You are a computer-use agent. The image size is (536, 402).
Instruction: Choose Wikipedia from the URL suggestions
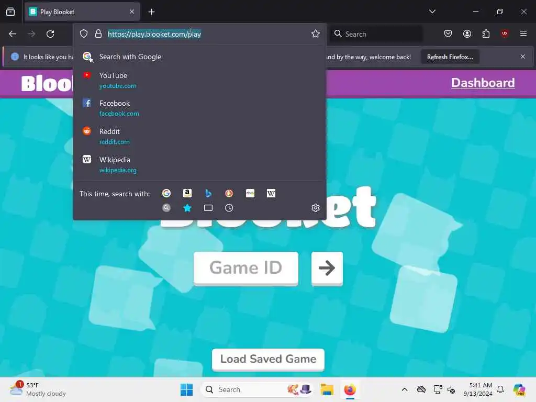pyautogui.click(x=199, y=164)
